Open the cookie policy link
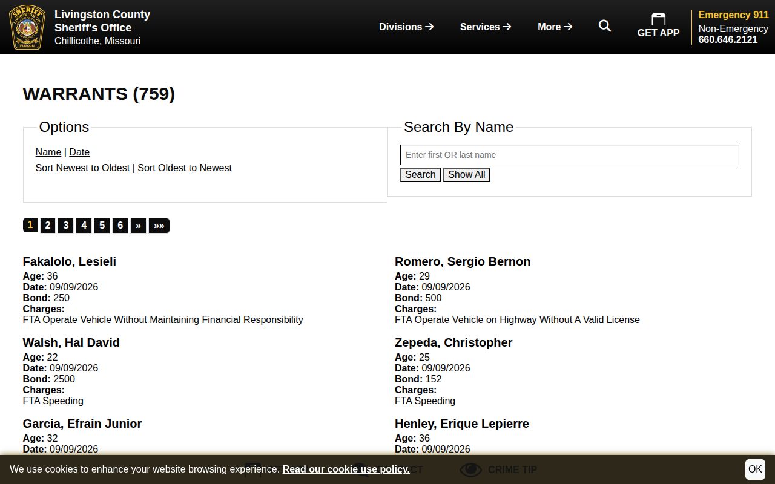 [346, 469]
